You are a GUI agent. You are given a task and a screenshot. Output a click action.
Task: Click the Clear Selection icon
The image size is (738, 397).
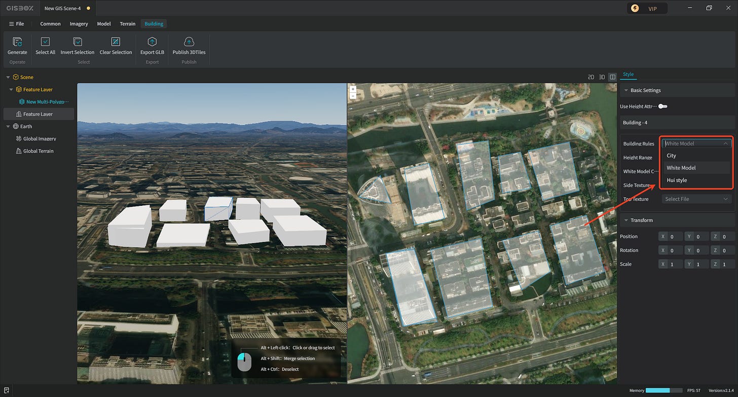[116, 42]
